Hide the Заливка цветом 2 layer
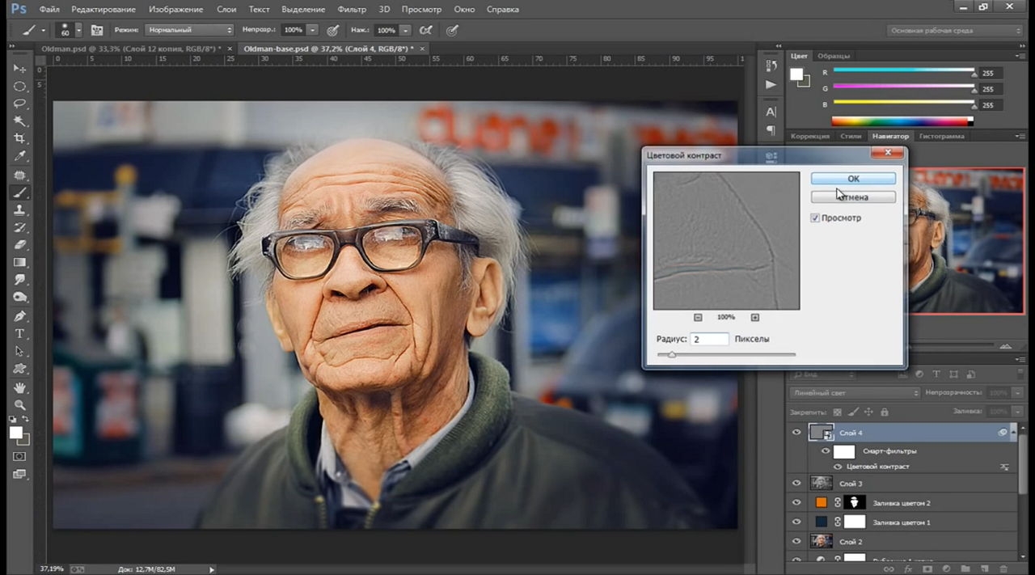The height and width of the screenshot is (575, 1035). coord(796,502)
